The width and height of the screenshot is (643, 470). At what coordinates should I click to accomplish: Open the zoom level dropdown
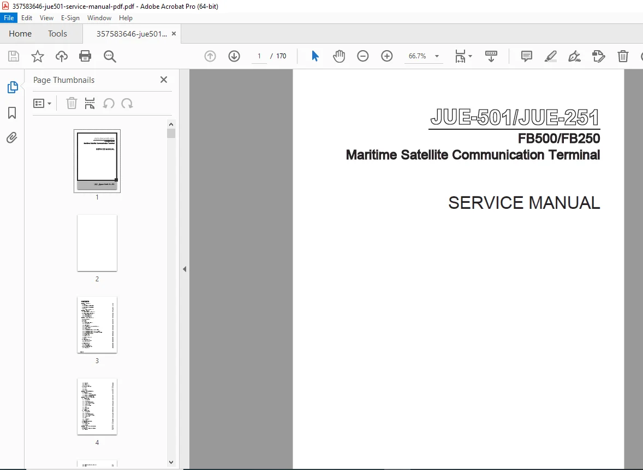pyautogui.click(x=437, y=56)
